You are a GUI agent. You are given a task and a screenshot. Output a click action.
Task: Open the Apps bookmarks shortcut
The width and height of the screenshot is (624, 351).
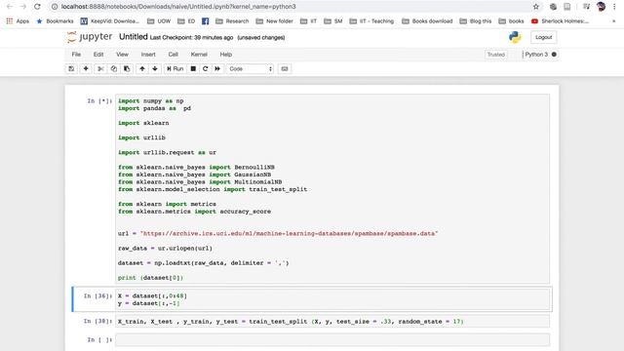[18, 21]
